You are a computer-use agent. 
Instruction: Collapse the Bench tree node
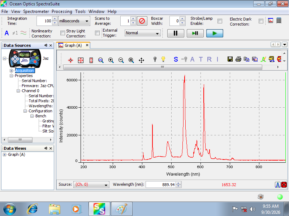pyautogui.click(x=32, y=116)
